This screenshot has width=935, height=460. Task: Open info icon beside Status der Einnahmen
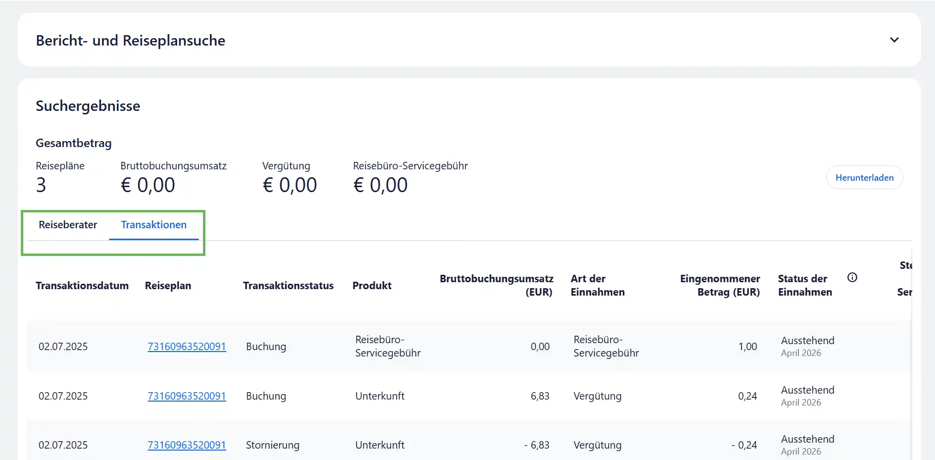click(852, 278)
